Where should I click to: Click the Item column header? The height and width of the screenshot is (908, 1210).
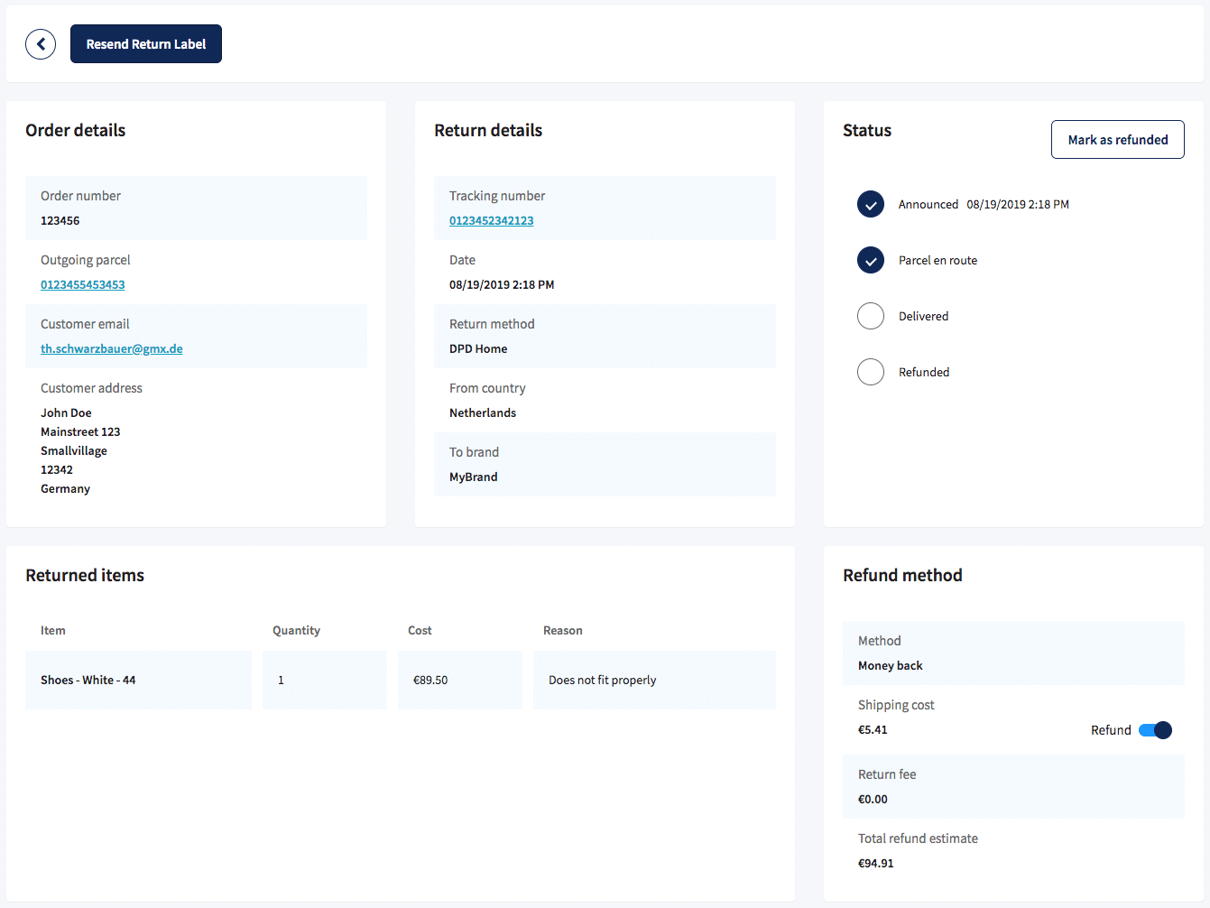coord(53,630)
